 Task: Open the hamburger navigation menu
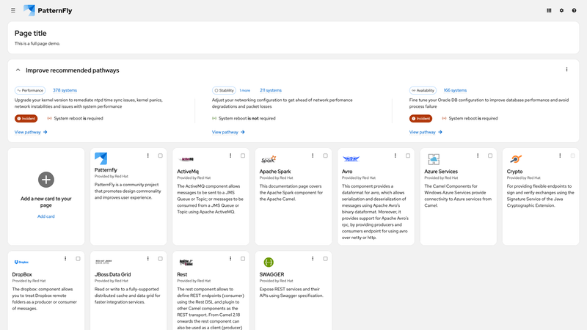(13, 10)
